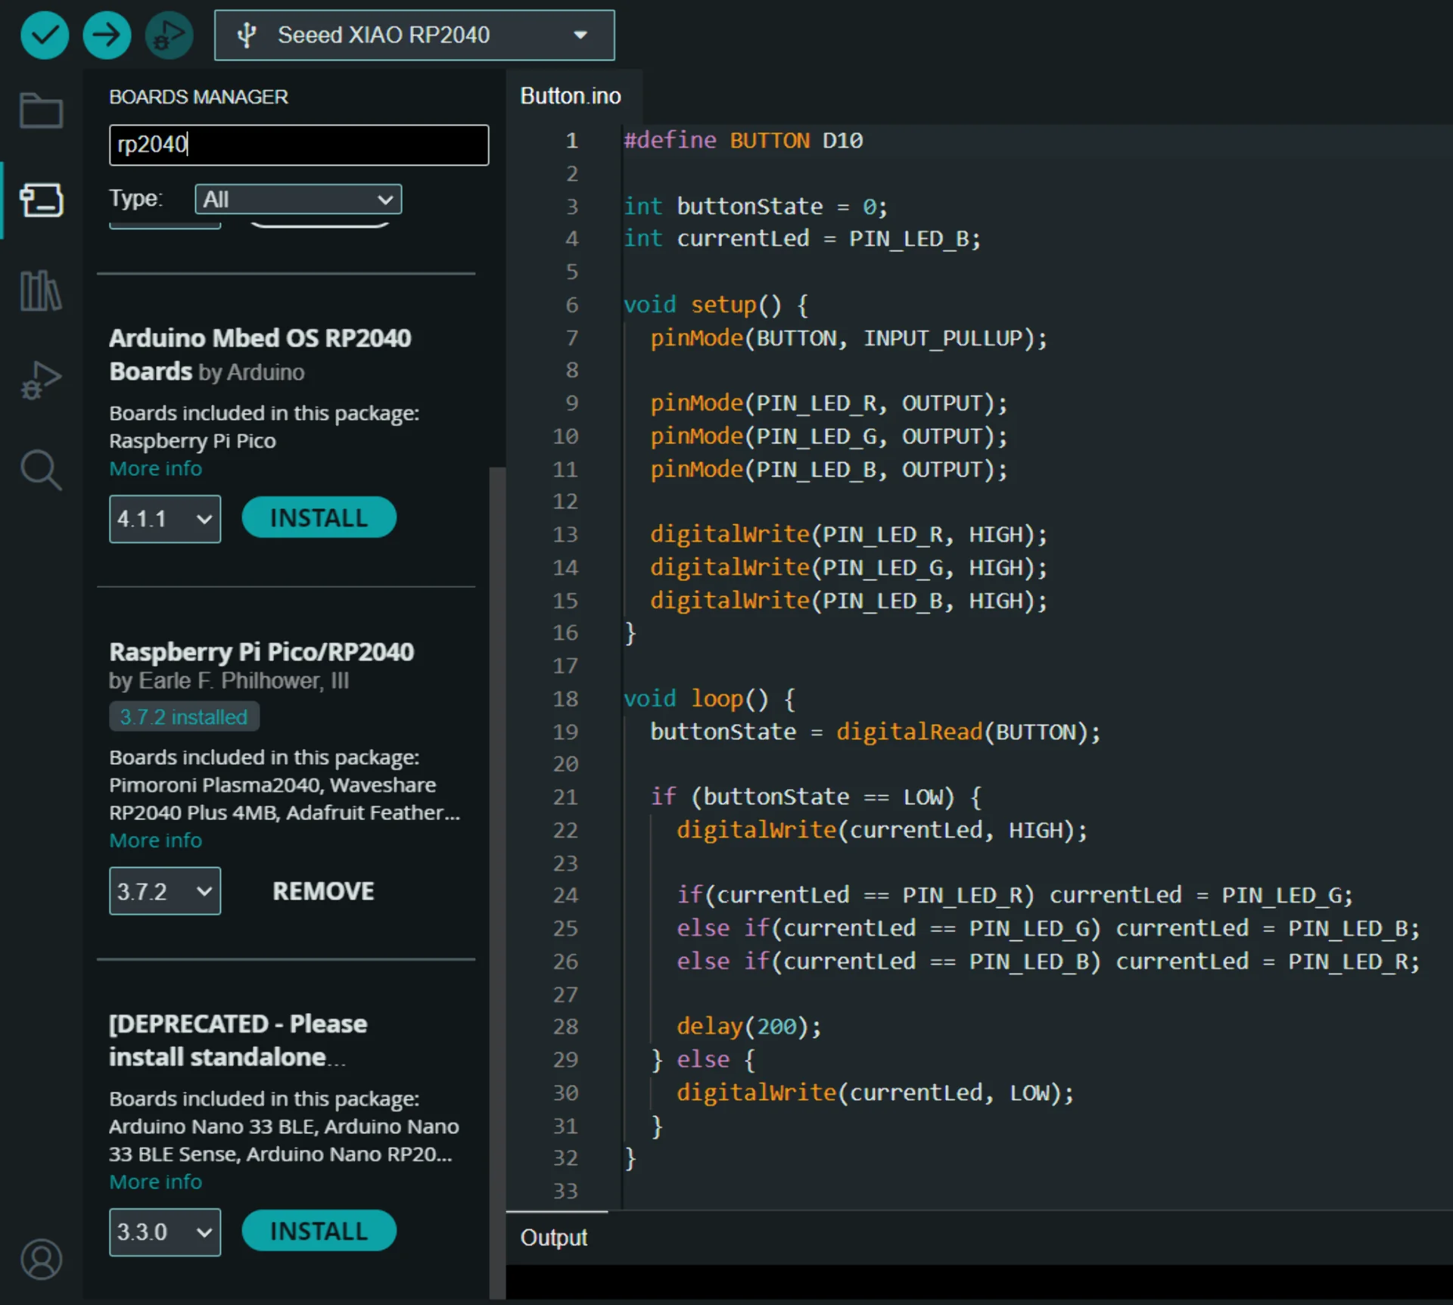1453x1305 pixels.
Task: Open the 3.3.0 version dropdown
Action: click(x=164, y=1232)
